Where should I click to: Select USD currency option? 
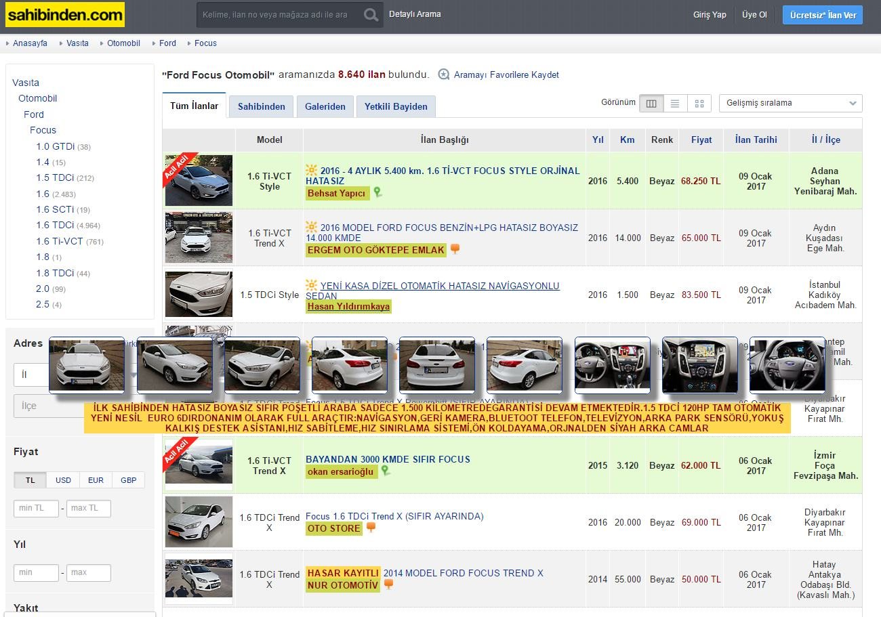63,480
